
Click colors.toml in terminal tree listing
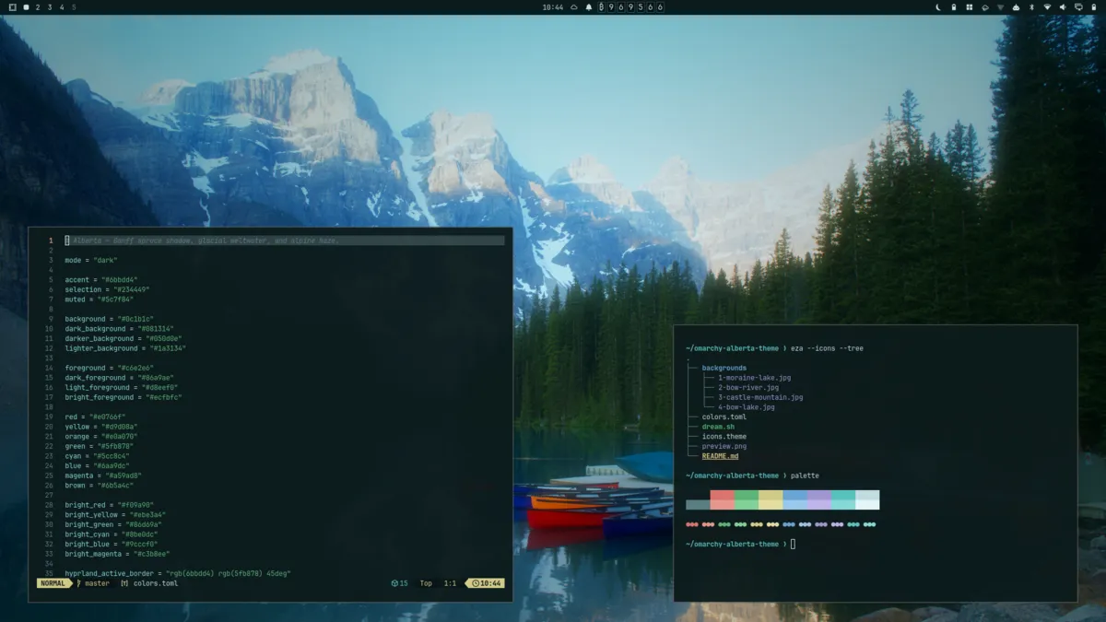tap(724, 417)
